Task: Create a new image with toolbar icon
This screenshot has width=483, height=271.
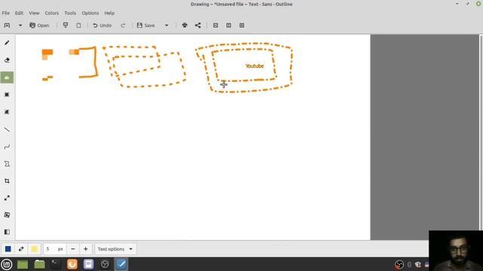Action: (x=7, y=25)
